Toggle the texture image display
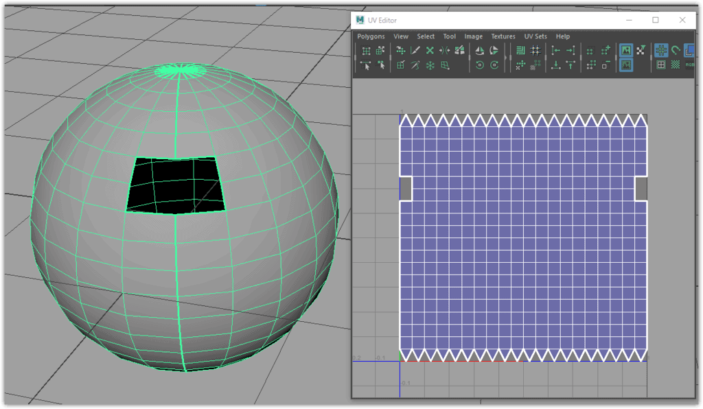The width and height of the screenshot is (703, 409). point(626,50)
